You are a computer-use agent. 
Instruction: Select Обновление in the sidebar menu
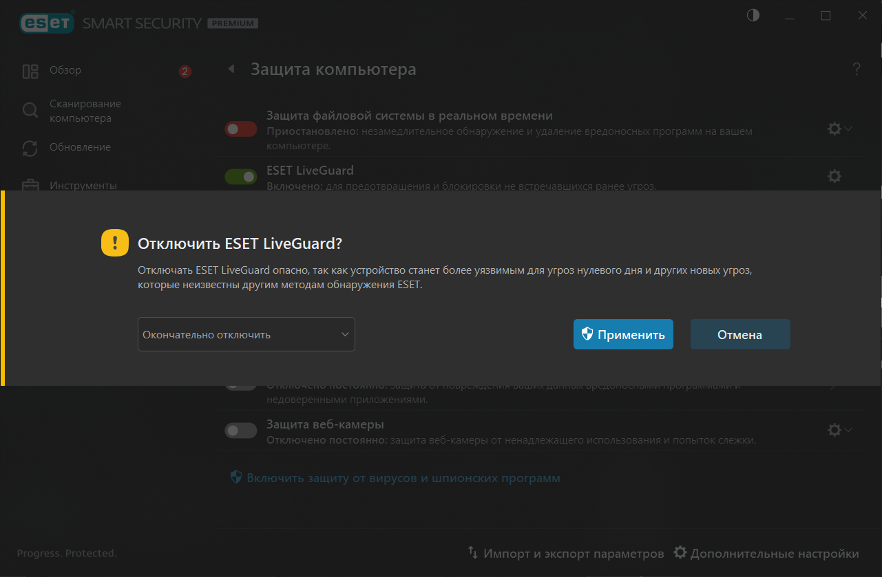point(80,147)
